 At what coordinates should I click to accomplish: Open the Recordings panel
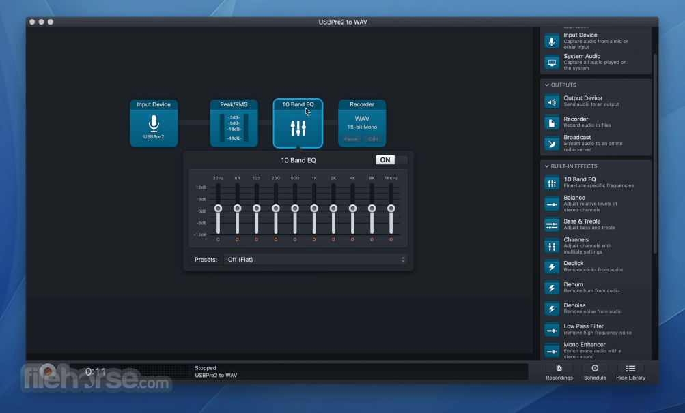coord(559,372)
